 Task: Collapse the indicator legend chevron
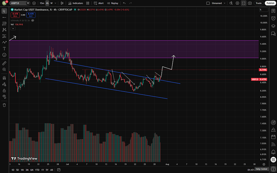(13, 29)
